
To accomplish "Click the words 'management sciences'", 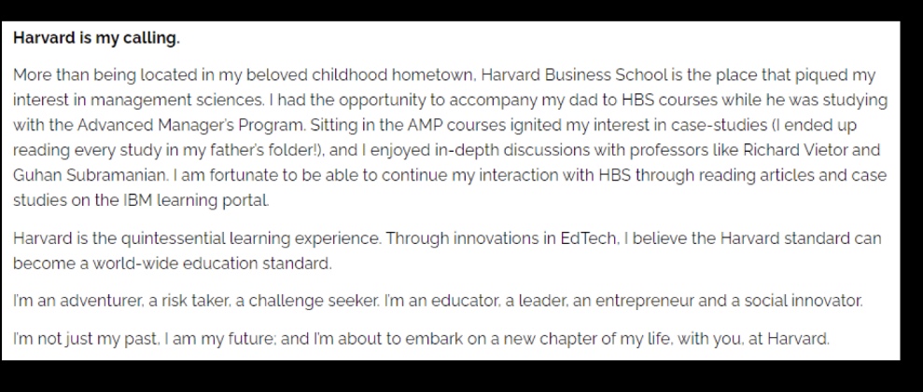I will point(176,101).
